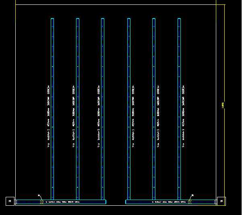Select rotated text label beside leftmost bar
The width and height of the screenshot is (242, 215).
pyautogui.click(x=48, y=116)
